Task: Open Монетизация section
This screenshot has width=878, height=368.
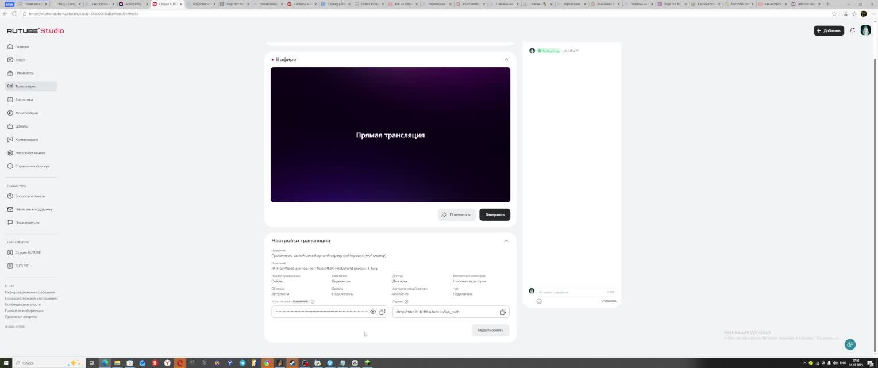Action: (x=31, y=113)
